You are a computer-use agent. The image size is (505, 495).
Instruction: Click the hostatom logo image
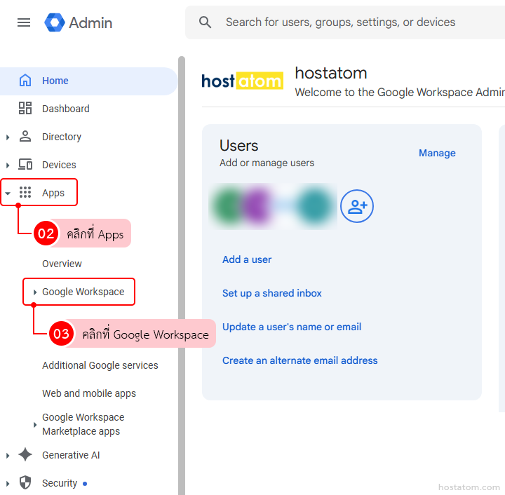coord(242,81)
